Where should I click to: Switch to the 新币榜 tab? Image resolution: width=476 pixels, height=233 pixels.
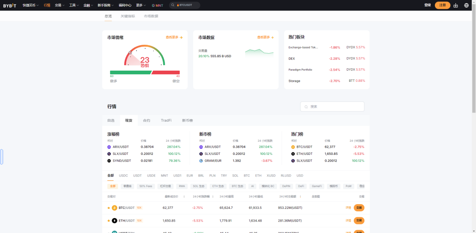point(187,120)
